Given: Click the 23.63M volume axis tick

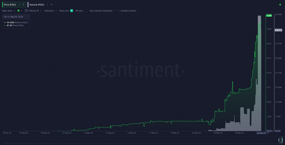Looking at the screenshot, I should point(278,87).
